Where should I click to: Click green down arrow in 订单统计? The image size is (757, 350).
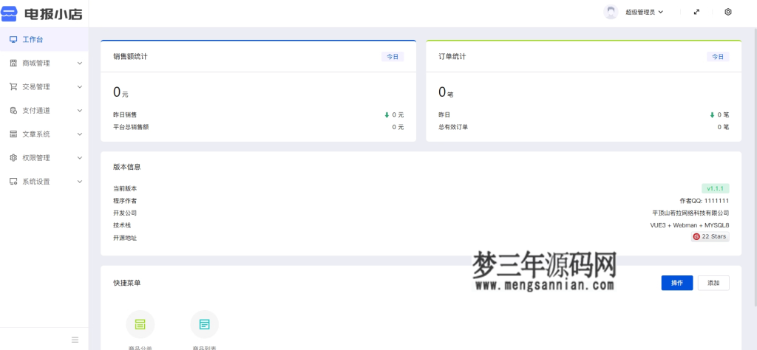(x=712, y=115)
